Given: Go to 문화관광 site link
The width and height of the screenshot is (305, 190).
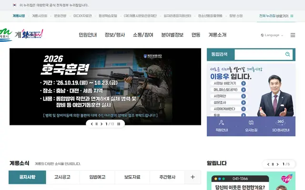Looking at the screenshot, I should (60, 16).
